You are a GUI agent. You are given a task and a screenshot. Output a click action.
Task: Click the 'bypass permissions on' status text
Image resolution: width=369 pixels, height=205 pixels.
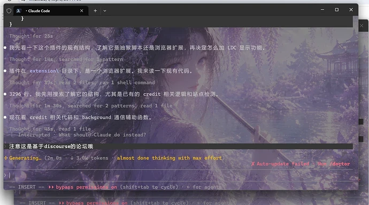coord(86,187)
